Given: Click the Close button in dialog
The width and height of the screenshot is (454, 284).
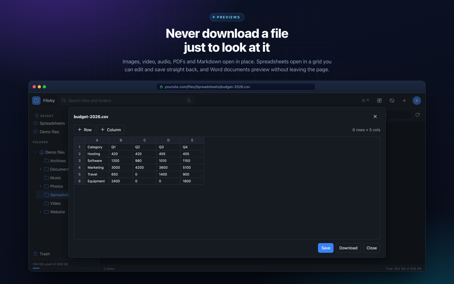Looking at the screenshot, I should tap(372, 248).
